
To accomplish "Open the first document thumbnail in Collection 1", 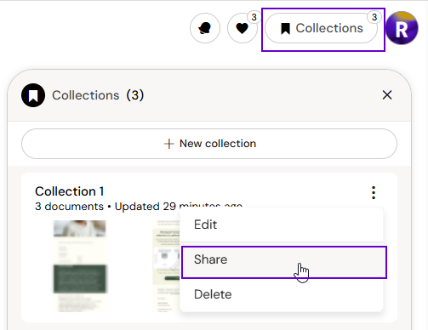I will pyautogui.click(x=80, y=266).
